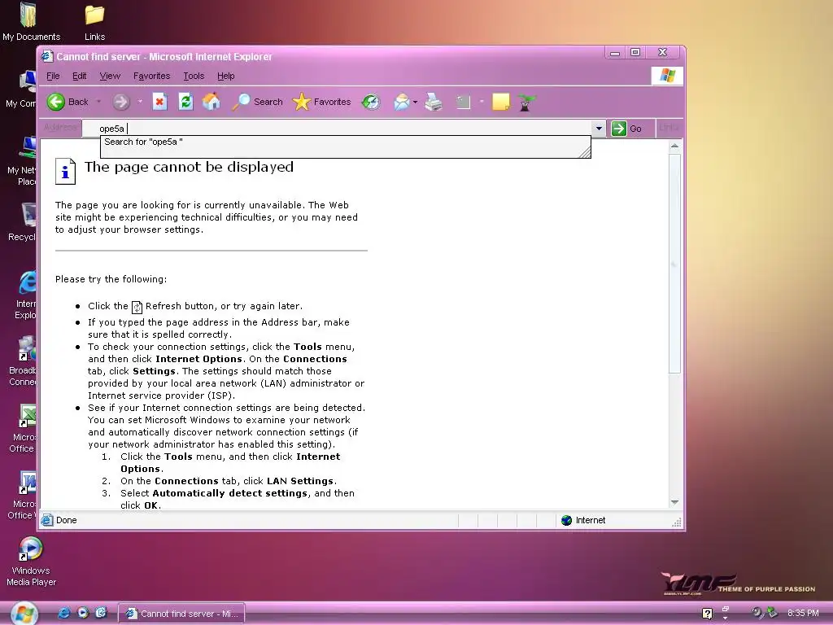The height and width of the screenshot is (625, 833).
Task: Open the Edit menu
Action: [x=79, y=76]
